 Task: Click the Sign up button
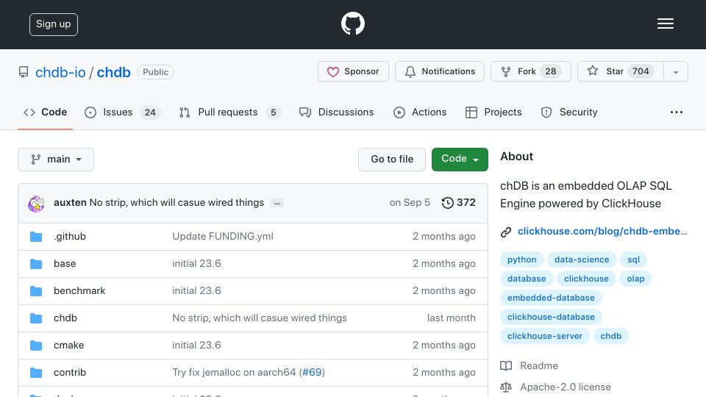(x=54, y=24)
